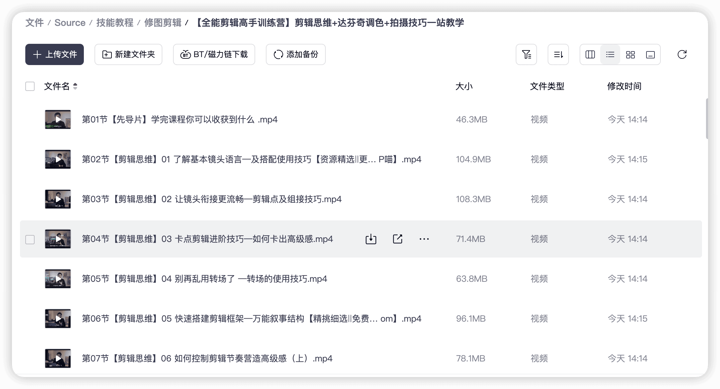
Task: Create a folder with 新建文件夹
Action: tap(128, 54)
